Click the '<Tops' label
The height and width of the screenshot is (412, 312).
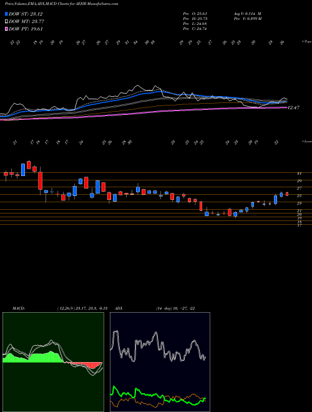(306, 42)
